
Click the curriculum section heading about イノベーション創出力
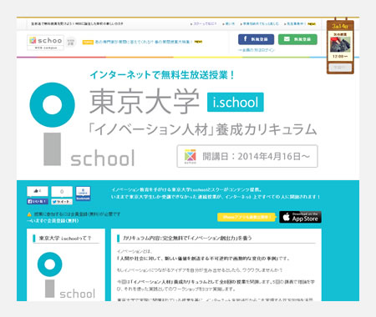pos(187,238)
